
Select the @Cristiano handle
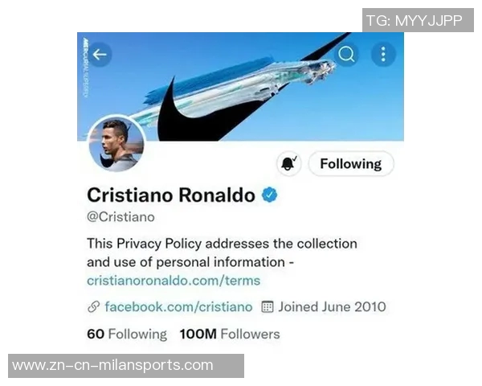(120, 216)
